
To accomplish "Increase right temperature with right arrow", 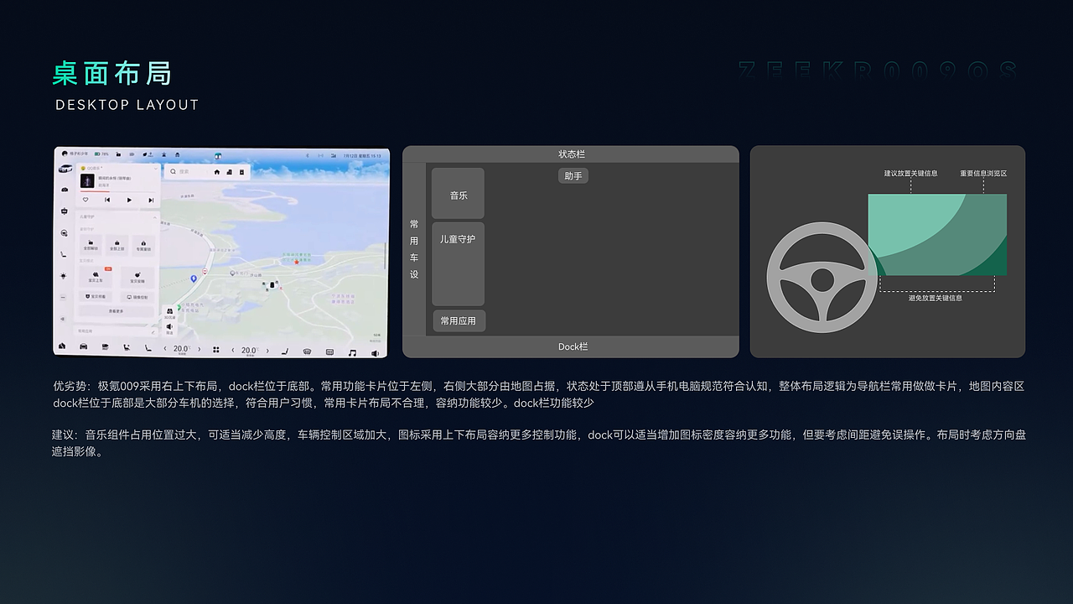I will click(267, 351).
